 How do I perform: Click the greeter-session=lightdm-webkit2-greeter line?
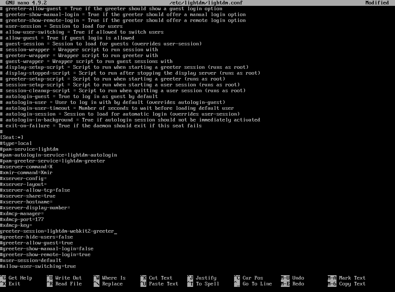(57, 231)
